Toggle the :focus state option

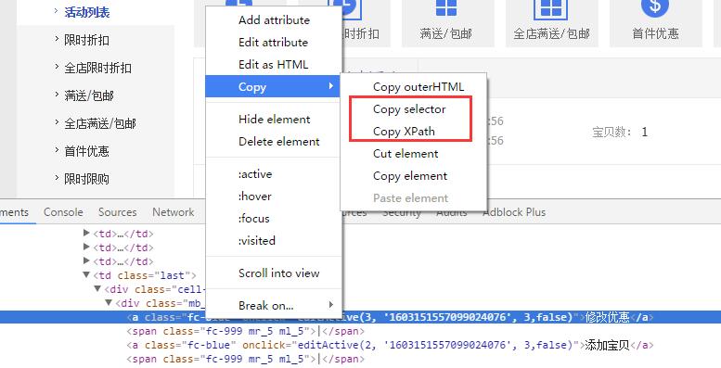tap(254, 218)
